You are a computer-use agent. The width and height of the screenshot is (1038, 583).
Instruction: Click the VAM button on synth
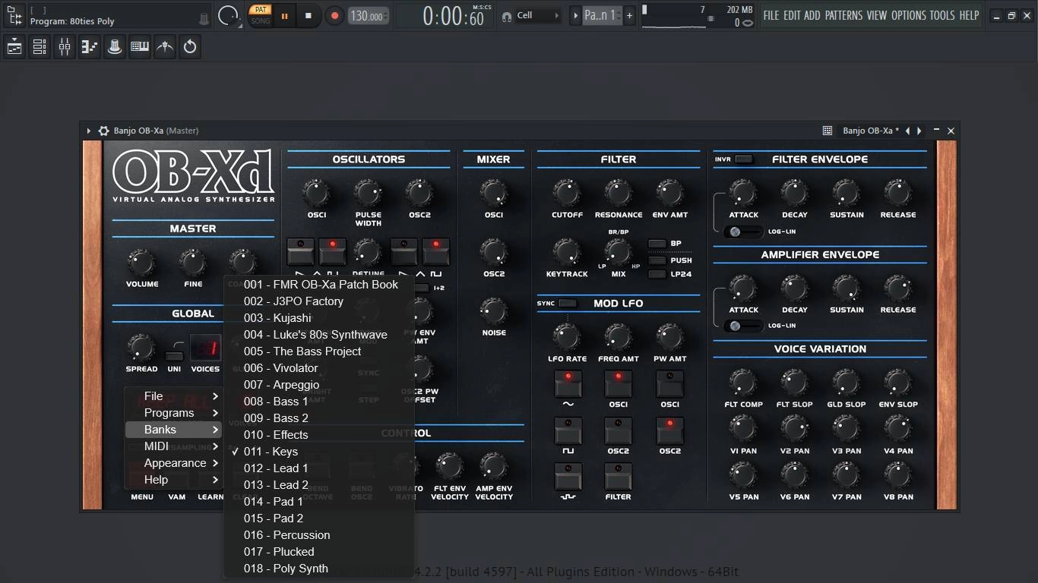tap(176, 497)
